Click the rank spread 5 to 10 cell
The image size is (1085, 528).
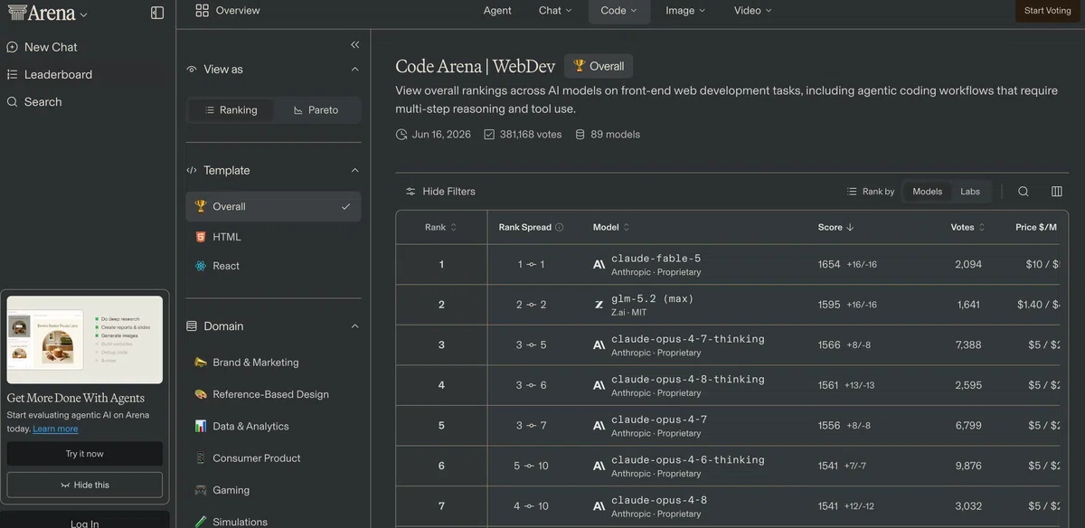pos(531,467)
